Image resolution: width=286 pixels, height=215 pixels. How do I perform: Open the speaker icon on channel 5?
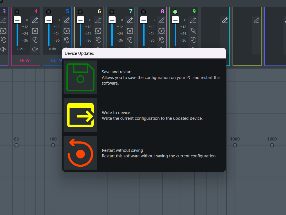tap(67, 31)
